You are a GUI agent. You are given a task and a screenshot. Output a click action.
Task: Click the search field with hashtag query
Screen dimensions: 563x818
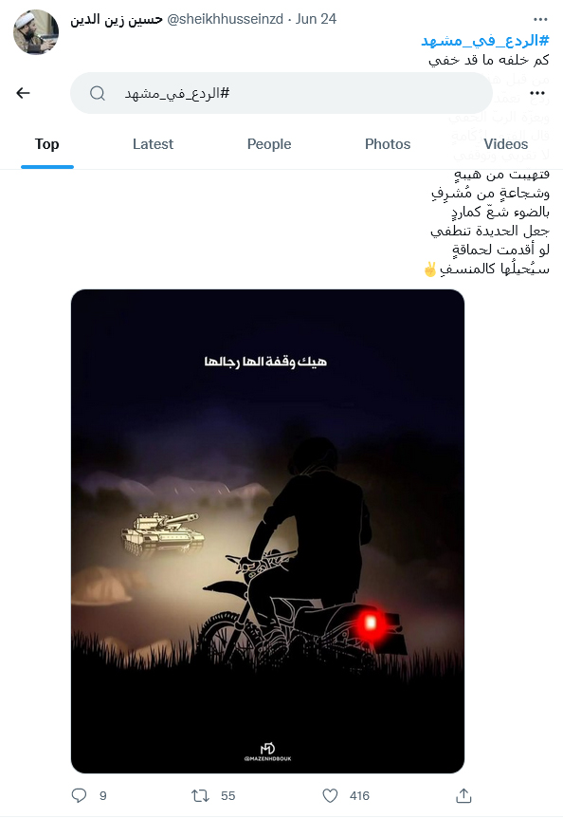281,93
